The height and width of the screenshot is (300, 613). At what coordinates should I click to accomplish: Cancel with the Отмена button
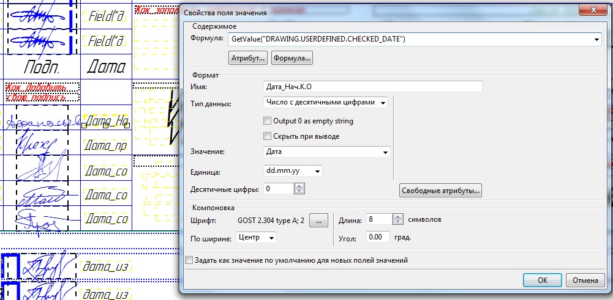(585, 280)
